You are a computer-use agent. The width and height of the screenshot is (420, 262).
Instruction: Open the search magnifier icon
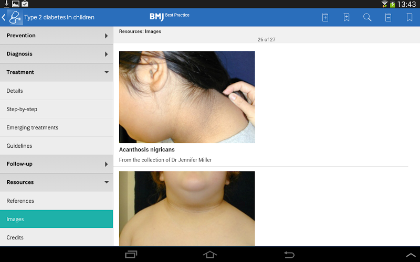point(367,17)
